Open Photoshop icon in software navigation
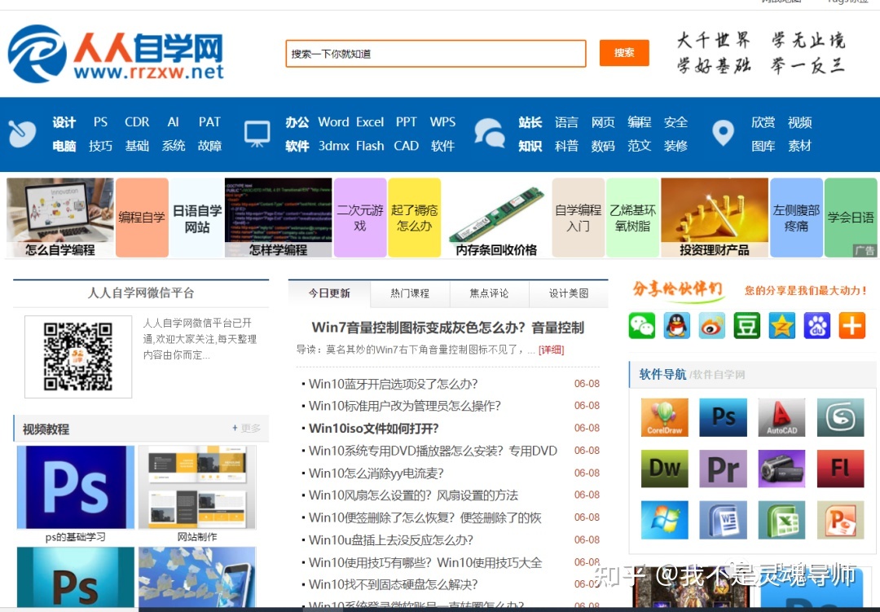The width and height of the screenshot is (880, 612). tap(723, 417)
